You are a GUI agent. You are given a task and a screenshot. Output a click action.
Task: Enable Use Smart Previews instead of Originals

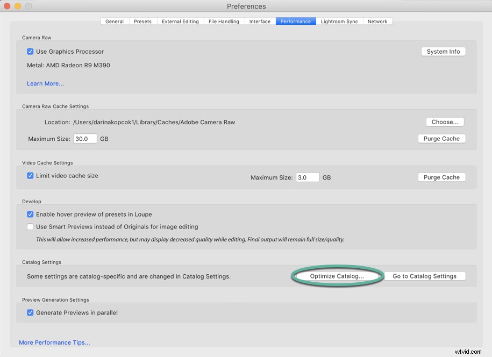pos(30,227)
